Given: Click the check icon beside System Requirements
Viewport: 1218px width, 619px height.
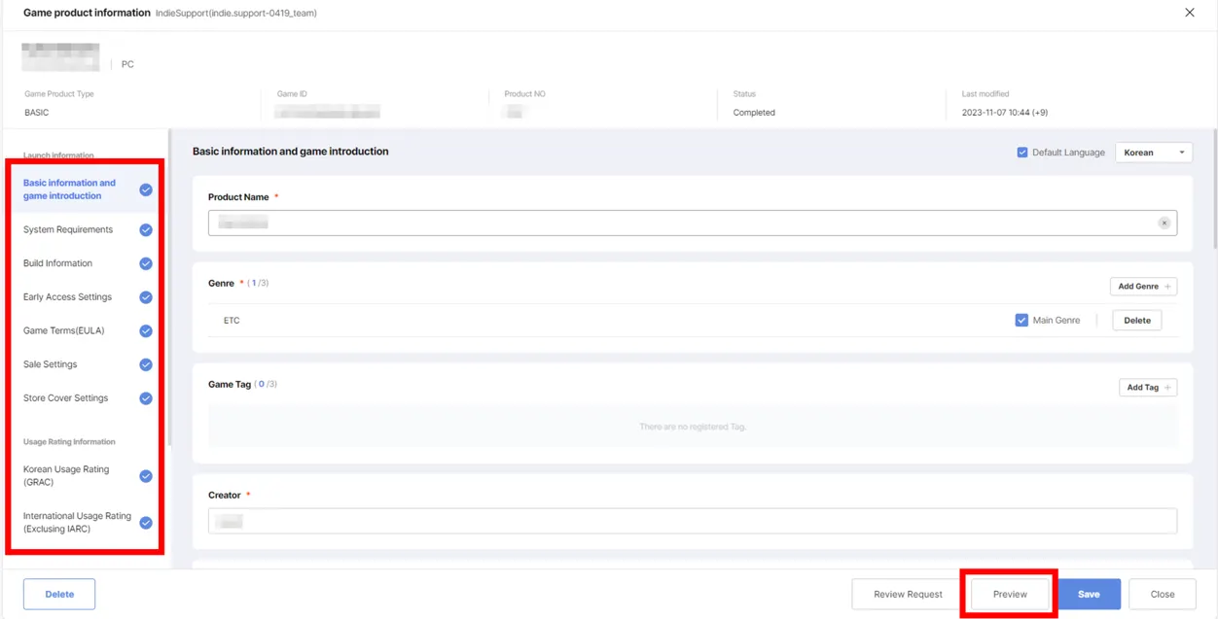Looking at the screenshot, I should click(x=146, y=230).
